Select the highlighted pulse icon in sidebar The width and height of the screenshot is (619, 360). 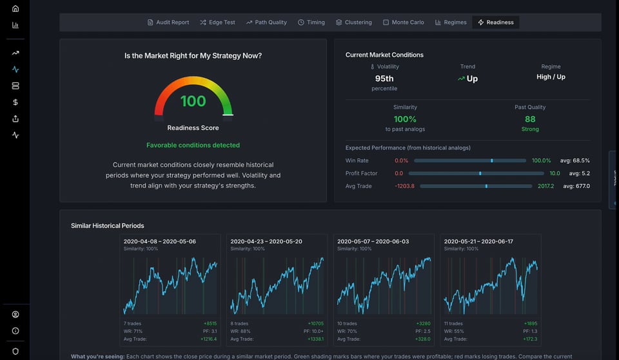coord(15,70)
